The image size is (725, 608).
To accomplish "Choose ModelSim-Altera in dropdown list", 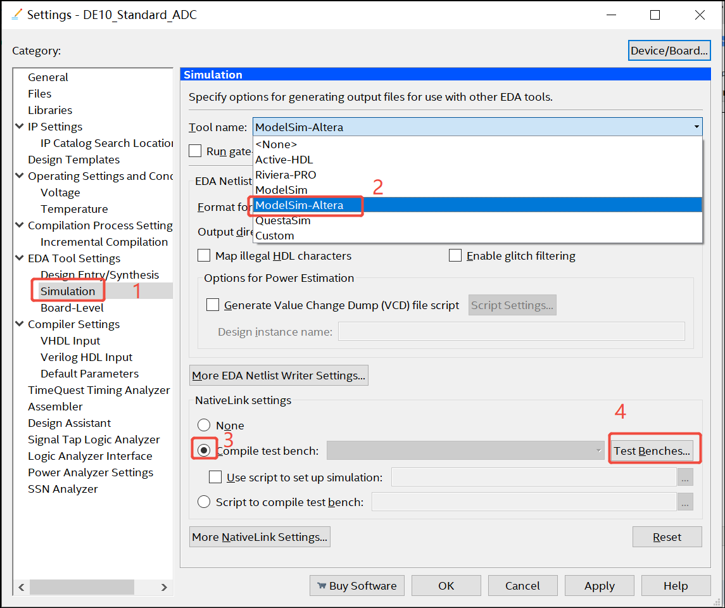I will pyautogui.click(x=477, y=205).
